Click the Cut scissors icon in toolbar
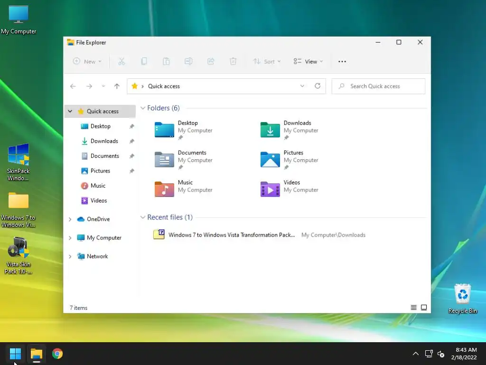The height and width of the screenshot is (365, 486). point(121,61)
